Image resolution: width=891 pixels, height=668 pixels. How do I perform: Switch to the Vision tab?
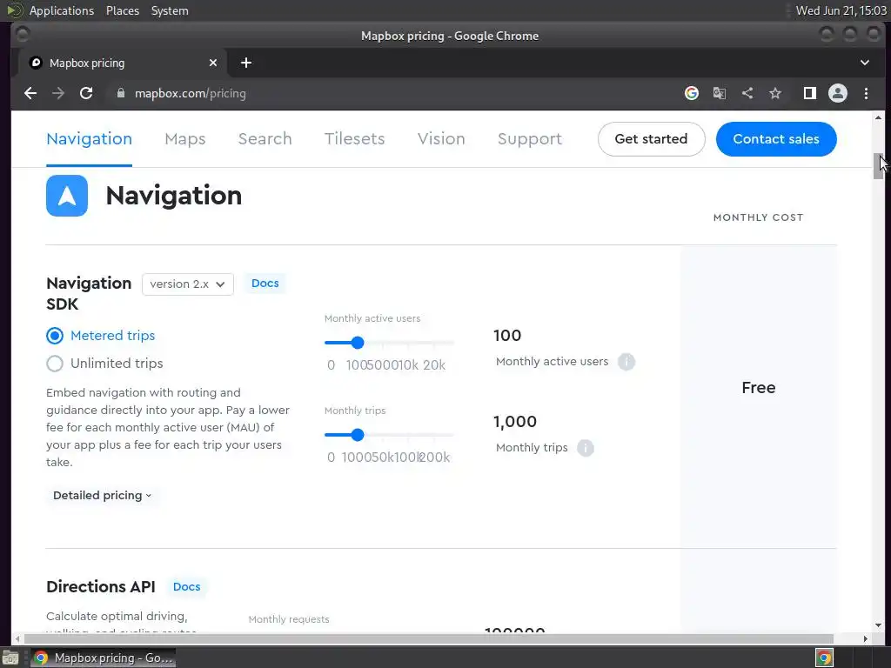click(441, 139)
